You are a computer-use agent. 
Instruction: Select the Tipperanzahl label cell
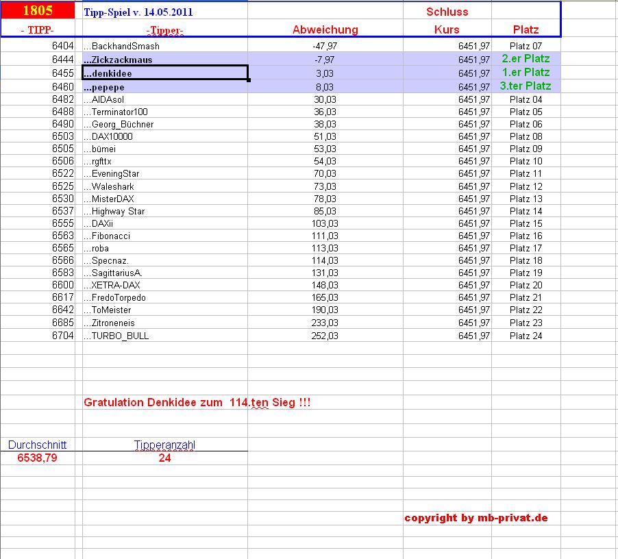[164, 445]
